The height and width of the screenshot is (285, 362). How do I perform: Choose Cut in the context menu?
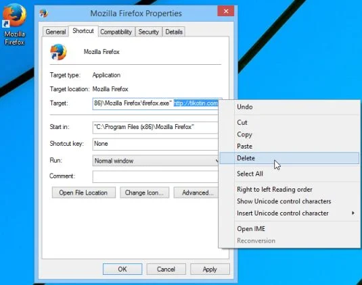coord(290,122)
